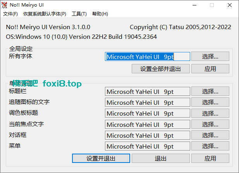The height and width of the screenshot is (173, 239).
Task: Click the Copyright (C) Tatsu text
Action: pos(181,27)
